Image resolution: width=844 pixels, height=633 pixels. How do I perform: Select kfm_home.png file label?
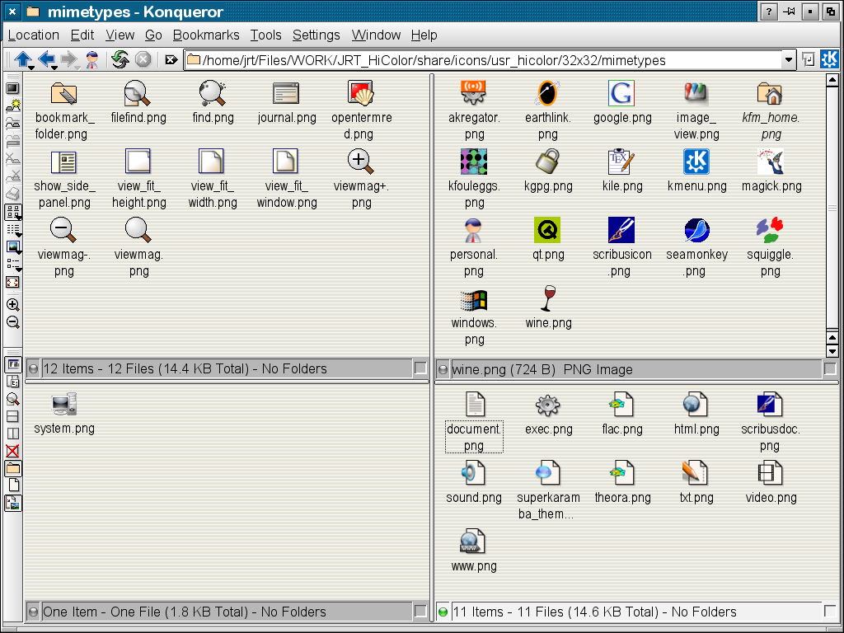[x=771, y=125]
